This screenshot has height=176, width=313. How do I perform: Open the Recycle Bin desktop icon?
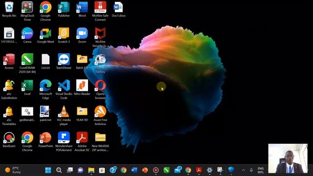click(9, 10)
